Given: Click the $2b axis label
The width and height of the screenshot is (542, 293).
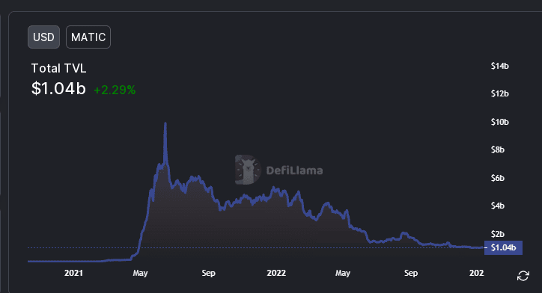Looking at the screenshot, I should 497,234.
